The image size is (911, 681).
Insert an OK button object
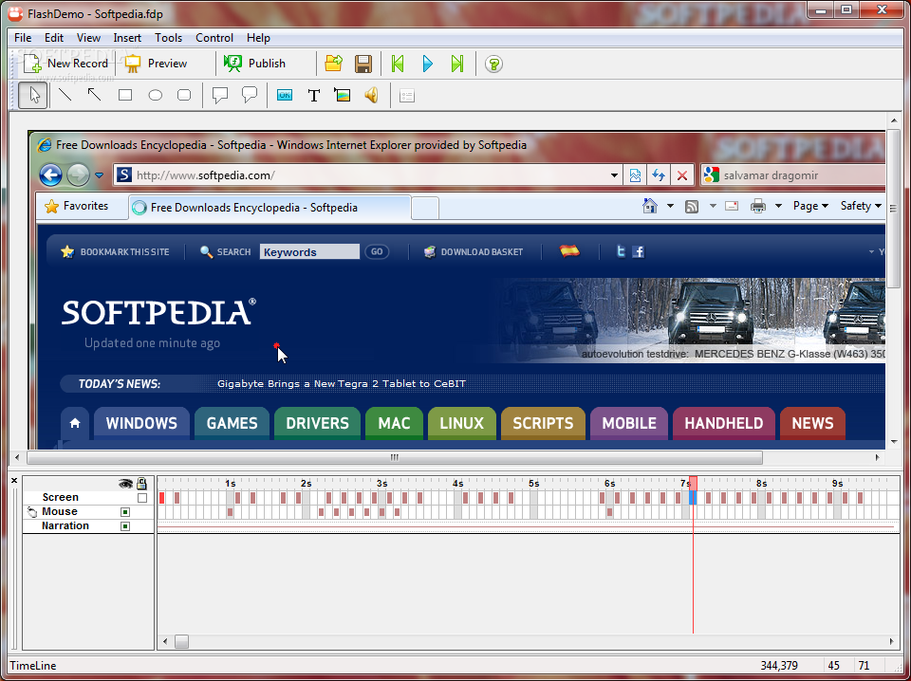coord(284,95)
